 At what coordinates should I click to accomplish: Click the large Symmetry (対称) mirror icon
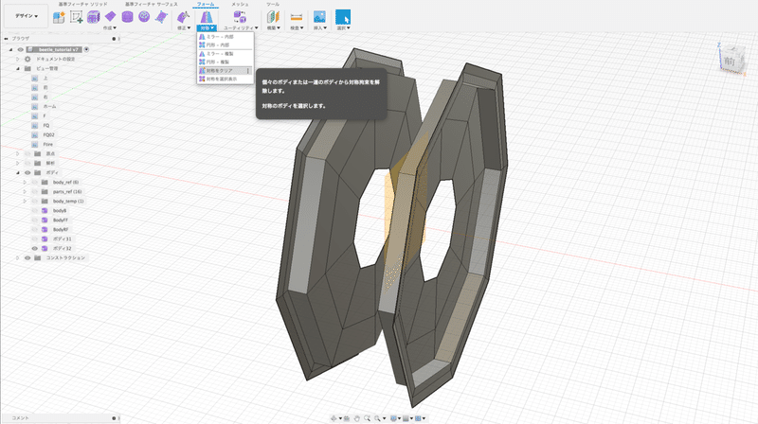pyautogui.click(x=207, y=17)
